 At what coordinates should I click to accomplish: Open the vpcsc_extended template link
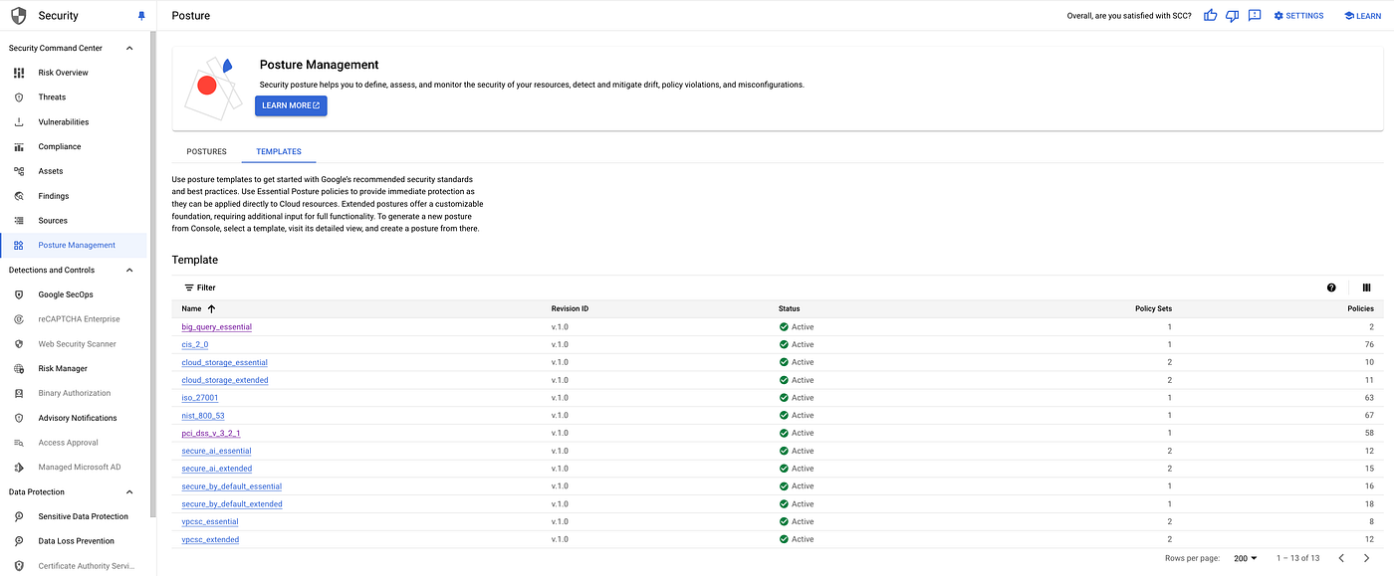coord(210,539)
